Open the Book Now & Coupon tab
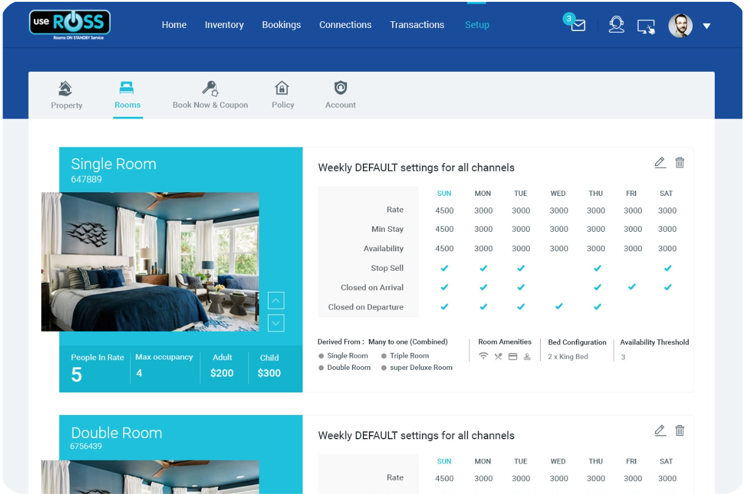Image resolution: width=747 pixels, height=494 pixels. [x=210, y=96]
